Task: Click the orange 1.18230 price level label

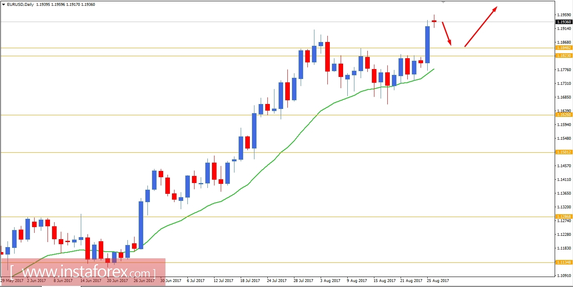Action: point(564,55)
